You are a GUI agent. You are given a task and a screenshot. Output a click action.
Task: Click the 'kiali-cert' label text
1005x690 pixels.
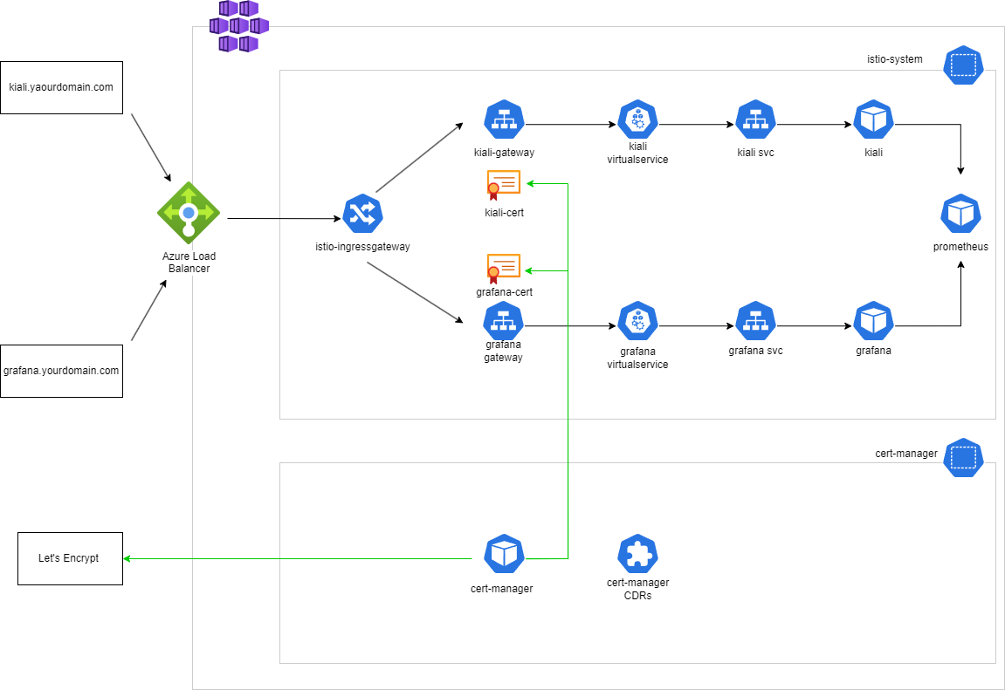click(504, 213)
